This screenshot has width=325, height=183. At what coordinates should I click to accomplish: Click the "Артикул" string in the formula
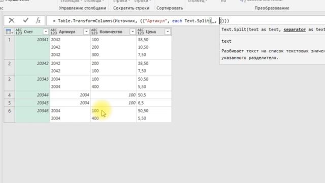point(156,21)
